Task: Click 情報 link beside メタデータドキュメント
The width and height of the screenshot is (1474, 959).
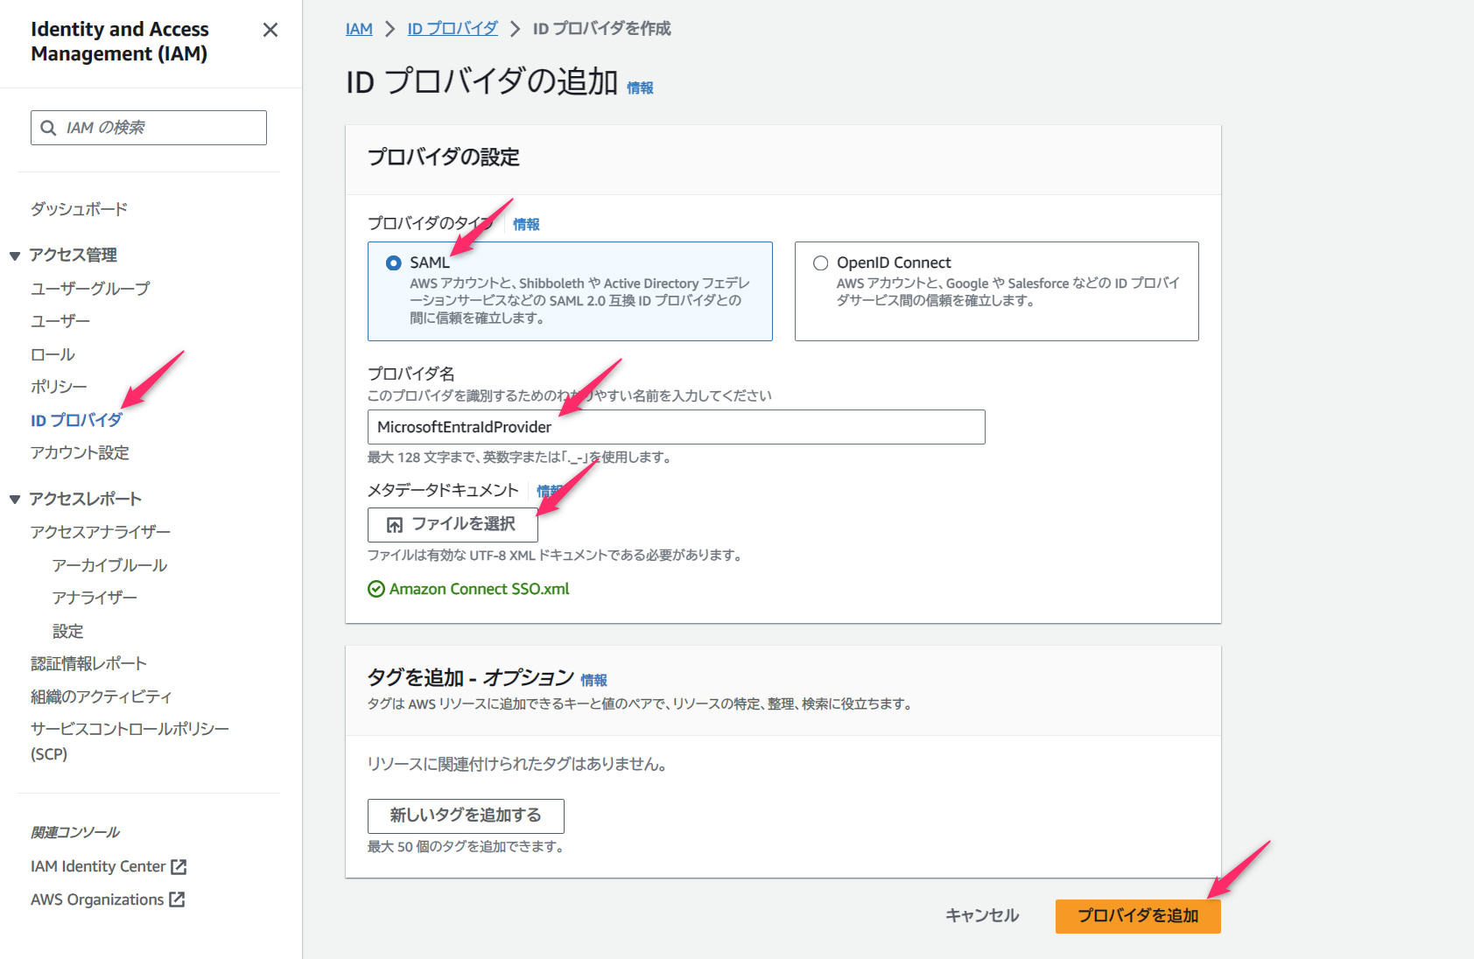Action: [x=550, y=491]
